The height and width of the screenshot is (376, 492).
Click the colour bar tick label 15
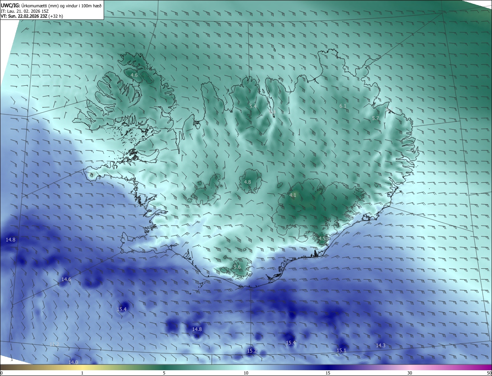click(328, 373)
